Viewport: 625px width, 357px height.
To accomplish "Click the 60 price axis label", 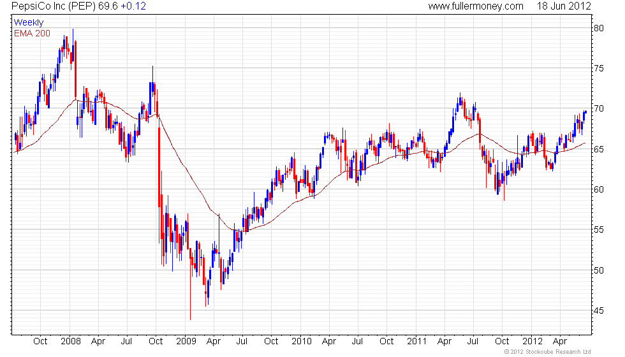I will (599, 189).
